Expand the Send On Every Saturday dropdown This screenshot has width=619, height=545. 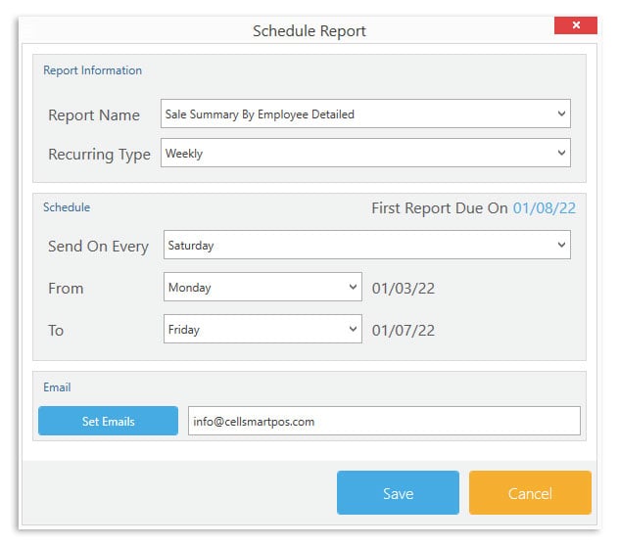pos(366,245)
